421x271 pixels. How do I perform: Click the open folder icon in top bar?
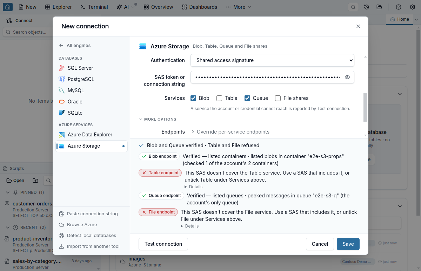[x=379, y=7]
